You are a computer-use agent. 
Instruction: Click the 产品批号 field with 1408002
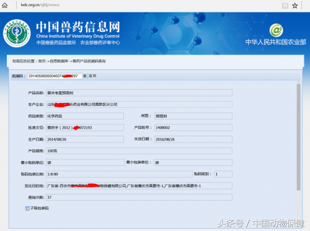click(x=193, y=128)
